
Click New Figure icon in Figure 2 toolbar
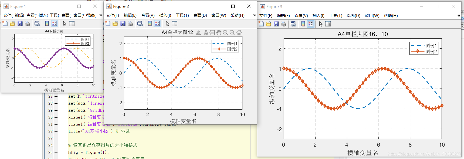(x=108, y=23)
